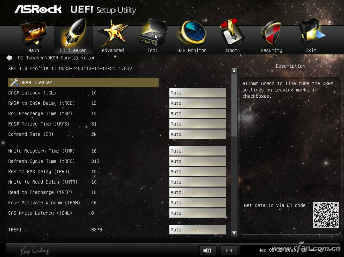
Task: Open Four Activate Window (tFAW) Auto field
Action: pyautogui.click(x=198, y=203)
